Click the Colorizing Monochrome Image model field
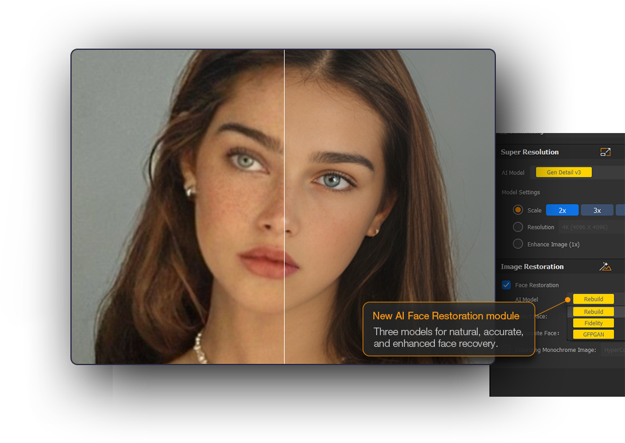 (x=613, y=350)
